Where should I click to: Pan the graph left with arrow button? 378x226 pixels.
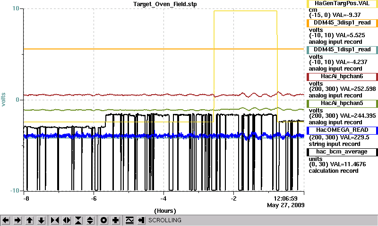point(6,220)
